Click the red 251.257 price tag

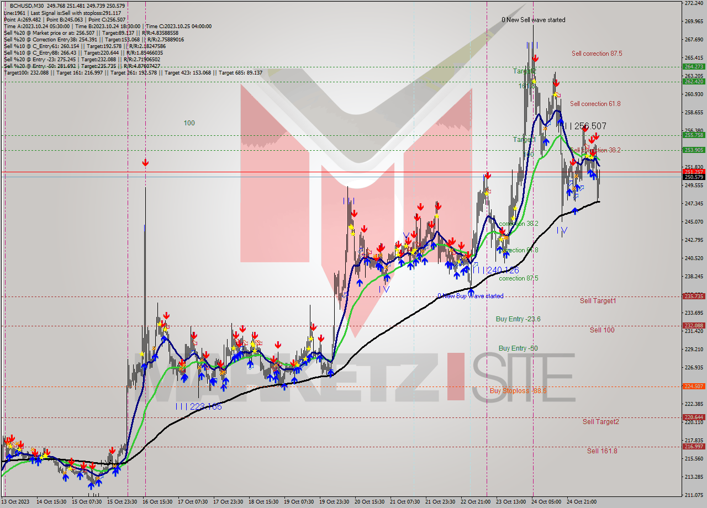pyautogui.click(x=694, y=172)
